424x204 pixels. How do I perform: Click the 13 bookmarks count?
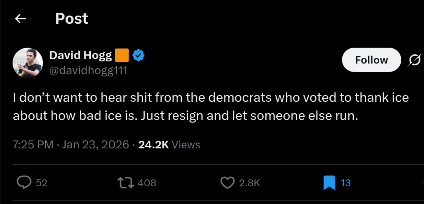click(x=345, y=183)
